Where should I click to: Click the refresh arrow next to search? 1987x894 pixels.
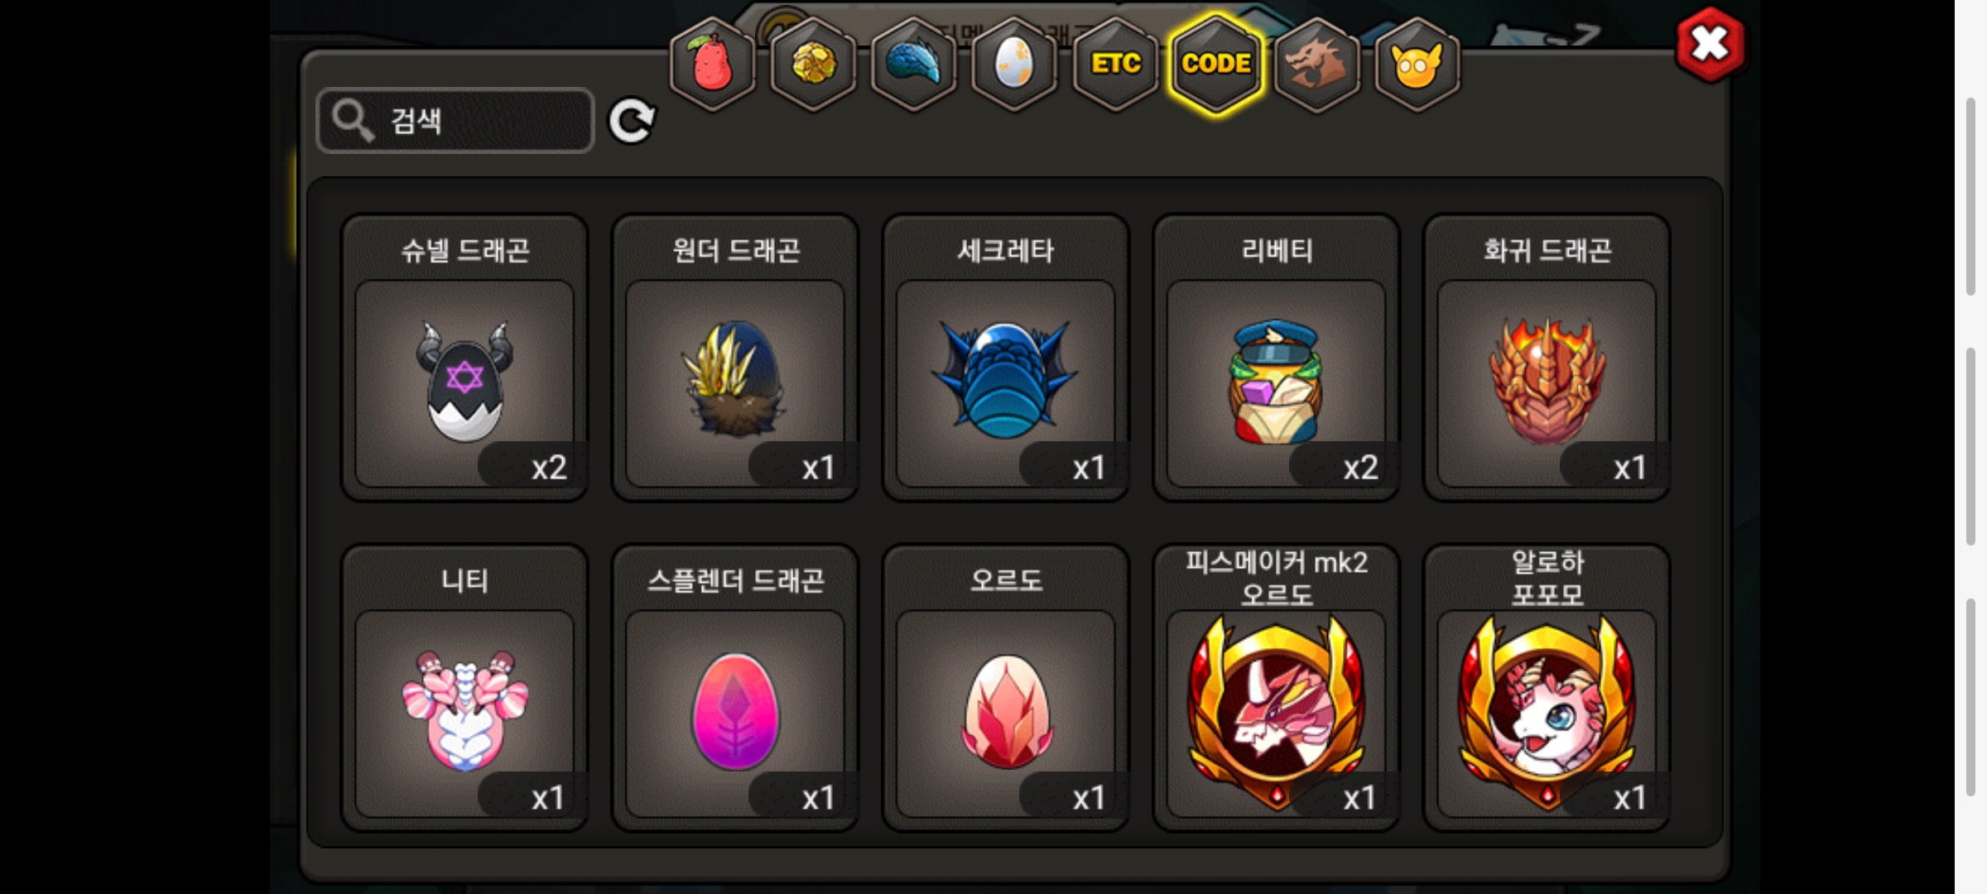pyautogui.click(x=632, y=122)
